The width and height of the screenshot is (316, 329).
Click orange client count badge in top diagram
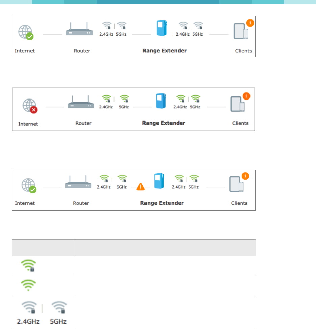pyautogui.click(x=250, y=23)
